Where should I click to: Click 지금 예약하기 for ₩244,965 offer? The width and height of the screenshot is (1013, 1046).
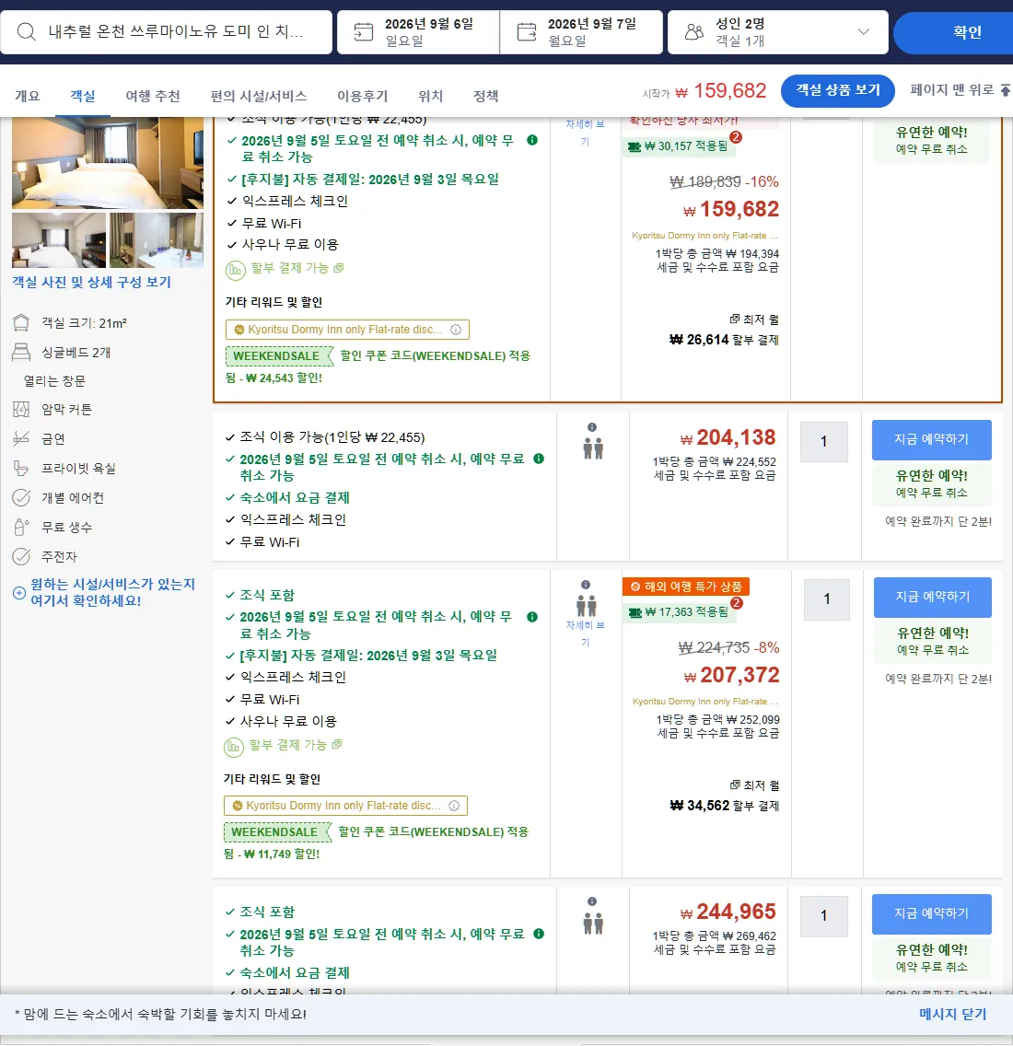932,914
